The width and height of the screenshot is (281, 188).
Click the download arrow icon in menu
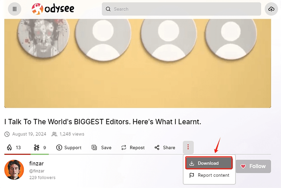[x=192, y=163]
